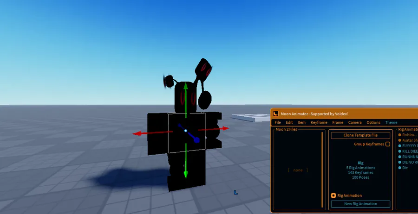This screenshot has width=418, height=214.
Task: Click the '100 Poses' text
Action: [x=360, y=177]
